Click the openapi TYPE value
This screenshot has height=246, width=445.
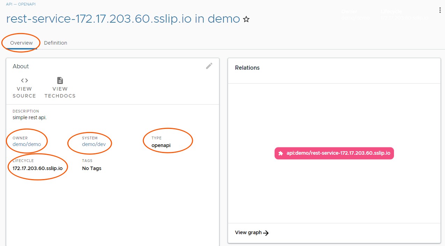160,145
